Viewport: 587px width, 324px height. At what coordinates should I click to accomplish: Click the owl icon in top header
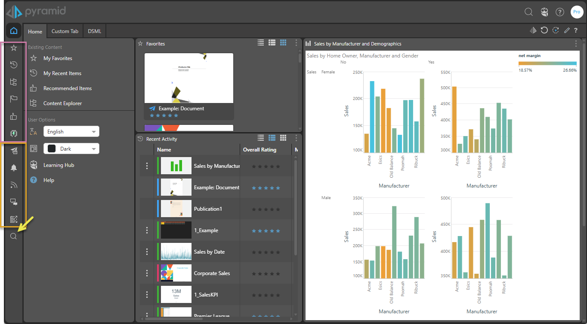pyautogui.click(x=545, y=12)
